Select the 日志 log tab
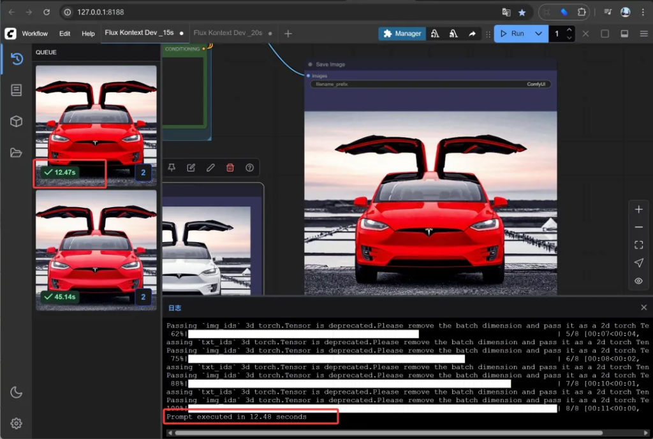The image size is (653, 439). pyautogui.click(x=175, y=308)
